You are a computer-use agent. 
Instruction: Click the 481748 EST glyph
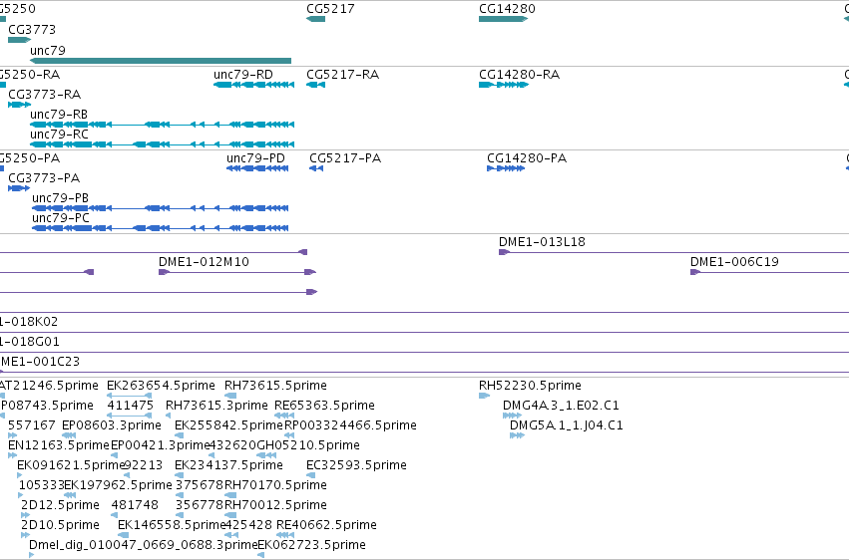pos(115,516)
